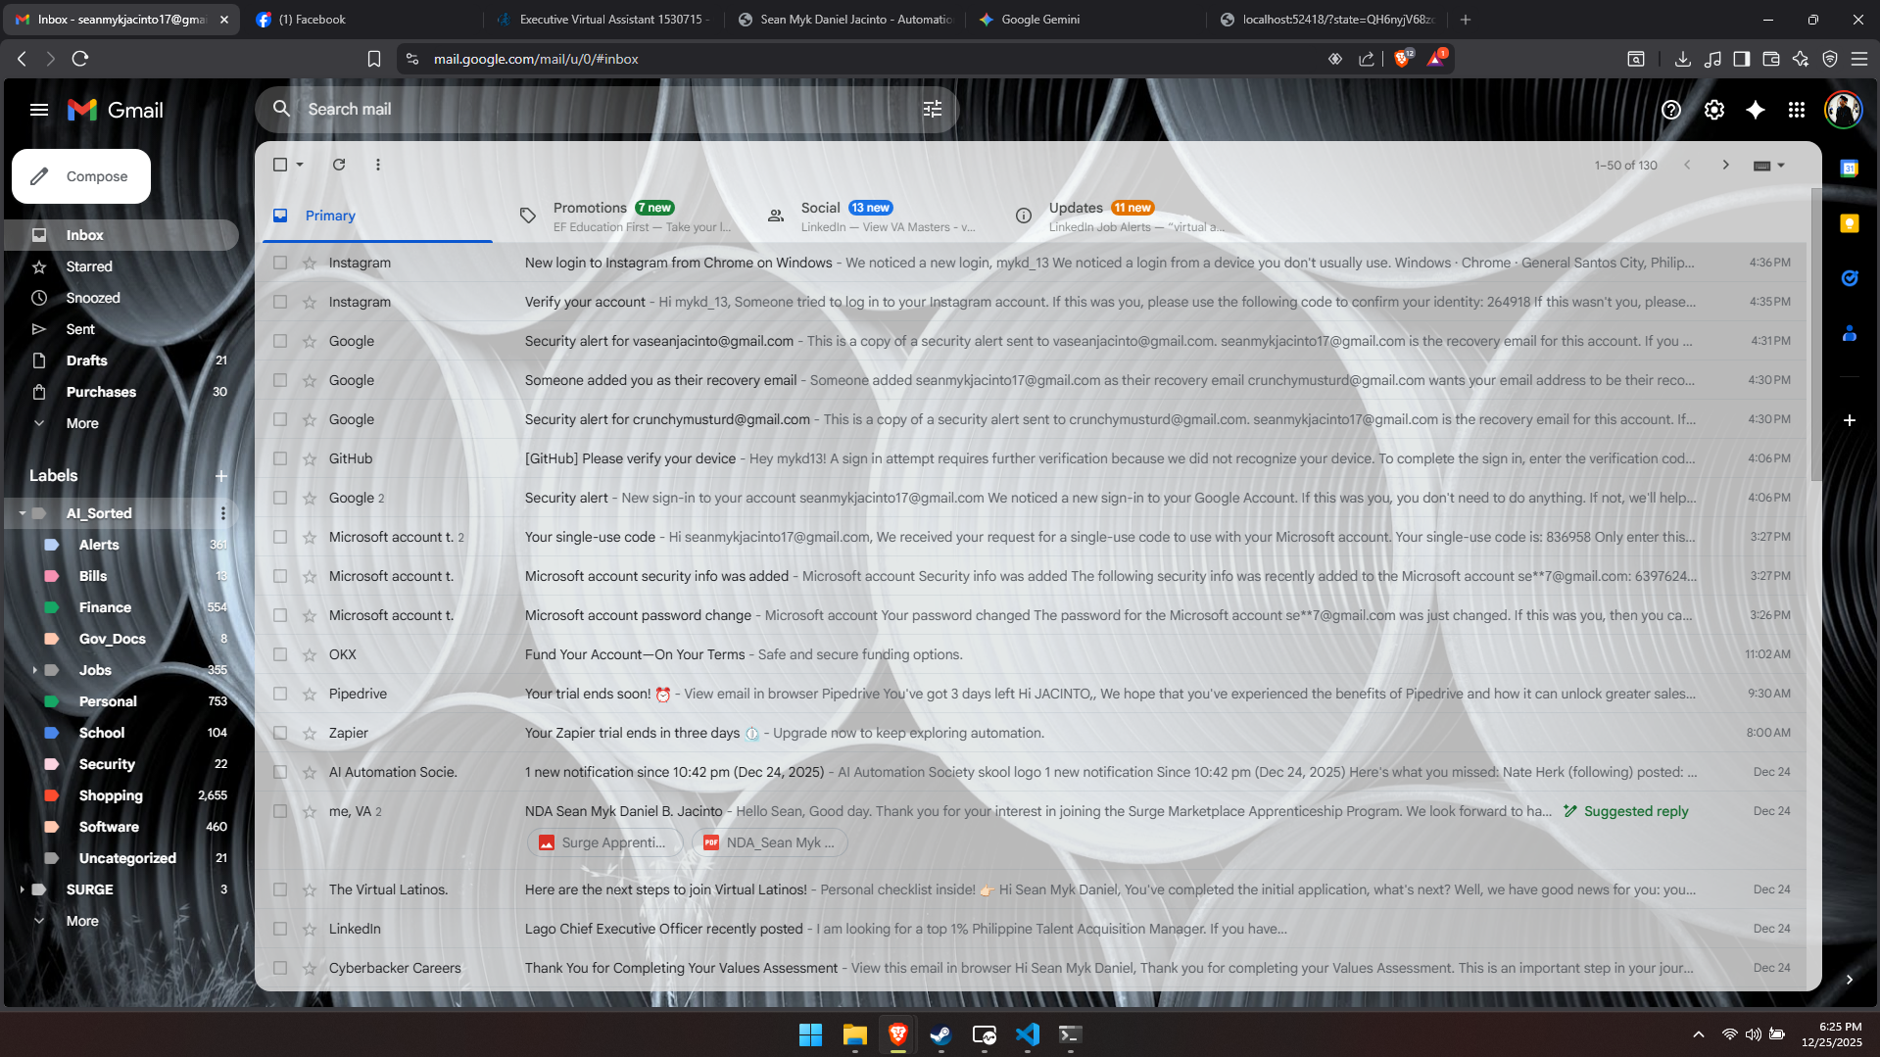Screen dimensions: 1880x1057
Task: Open Visual Studio Code from taskbar
Action: [x=1027, y=1035]
